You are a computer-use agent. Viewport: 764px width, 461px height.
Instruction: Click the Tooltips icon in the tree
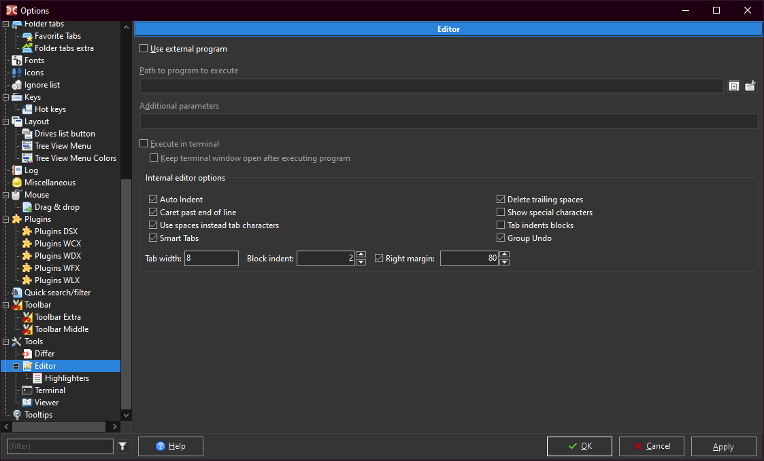point(17,415)
